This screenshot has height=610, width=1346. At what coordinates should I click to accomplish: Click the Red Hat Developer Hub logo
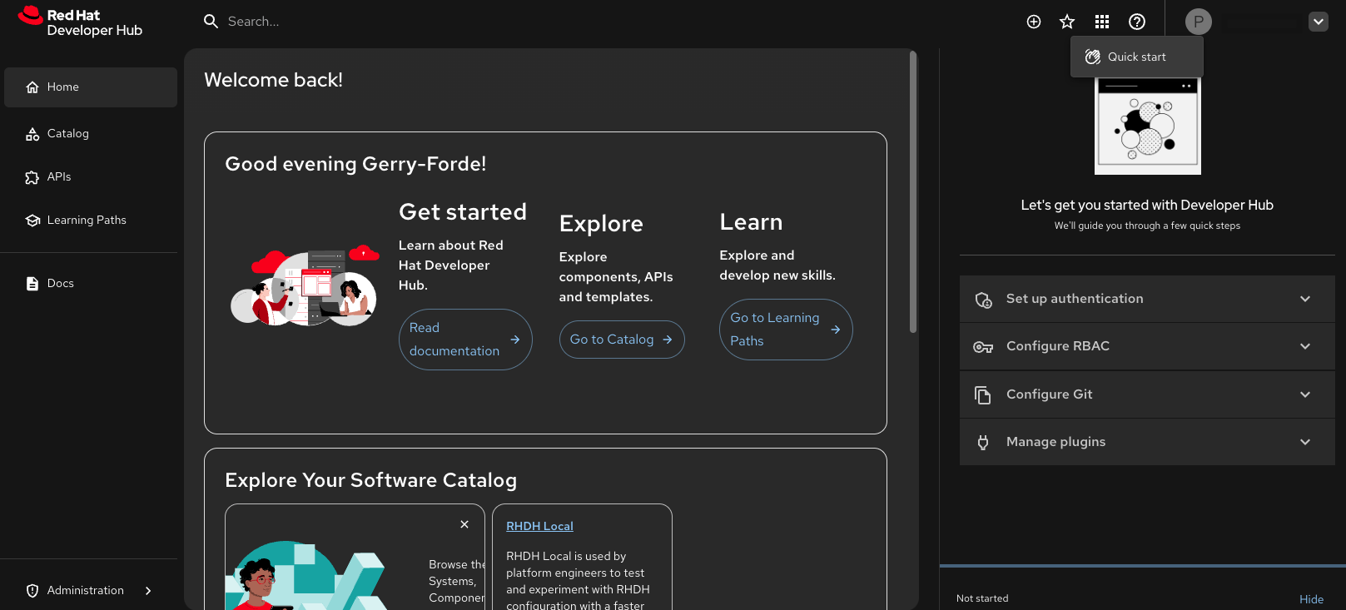tap(80, 22)
